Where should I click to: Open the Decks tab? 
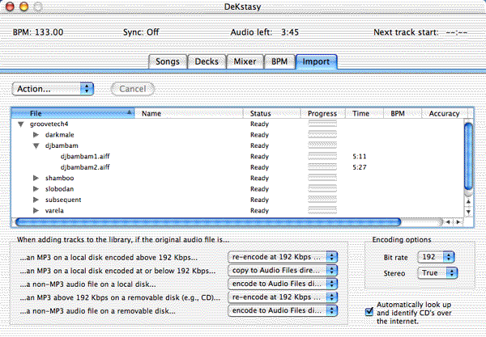pos(207,61)
